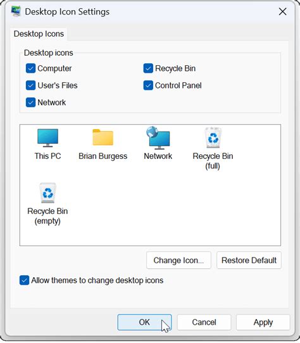Viewport: 300px width, 343px height.
Task: Uncheck the Computer checkbox
Action: [30, 68]
